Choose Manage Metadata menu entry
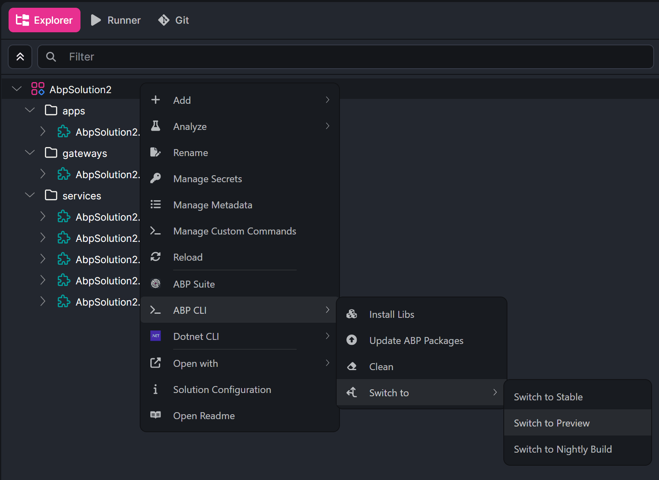659x480 pixels. [x=240, y=205]
